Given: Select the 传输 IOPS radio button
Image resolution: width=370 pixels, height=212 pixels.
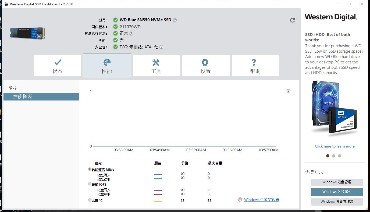Looking at the screenshot, I should [90, 184].
